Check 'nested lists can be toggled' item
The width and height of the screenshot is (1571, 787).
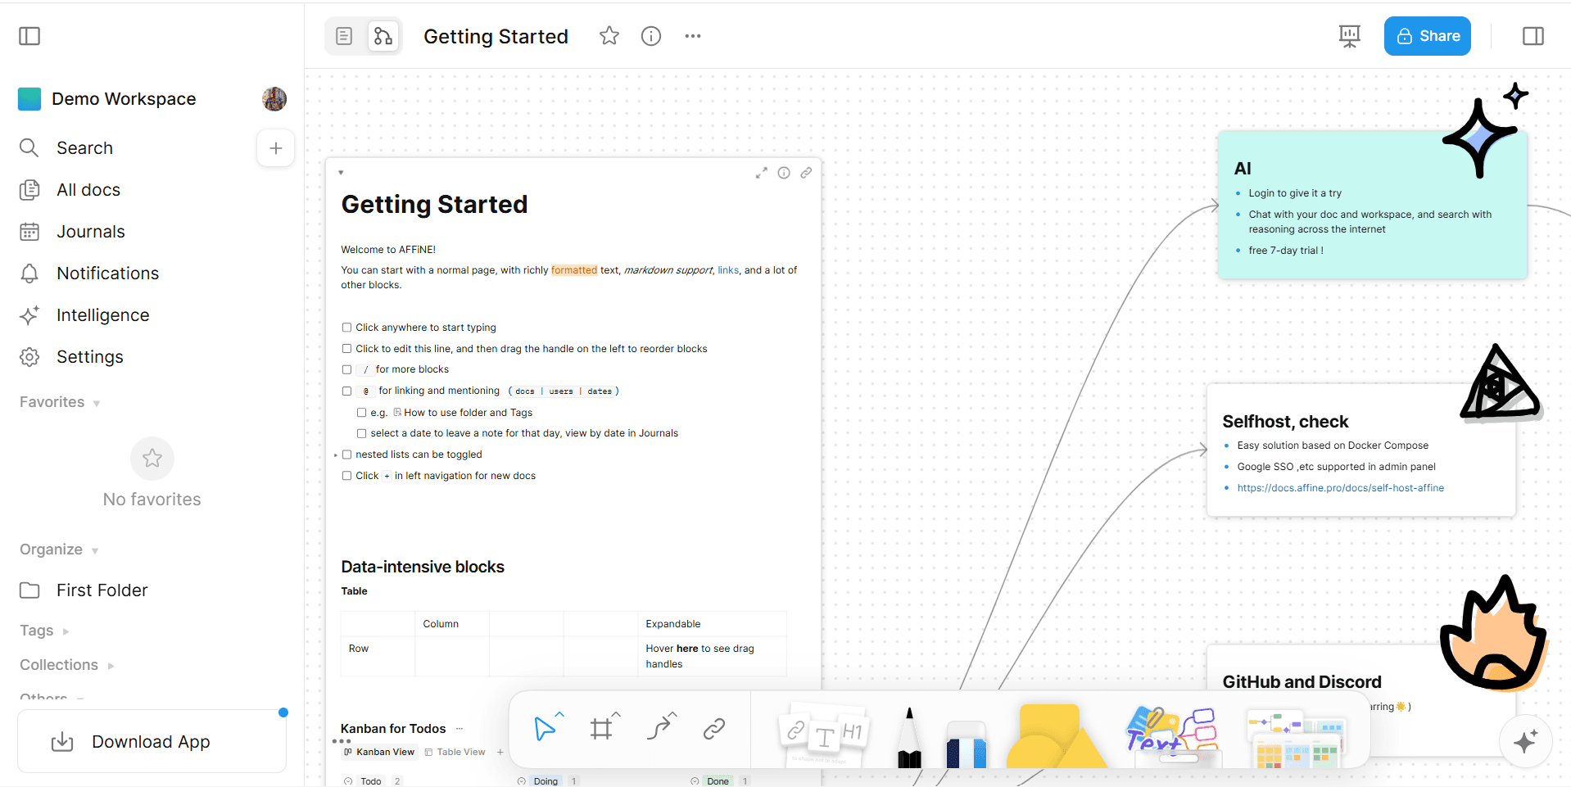pyautogui.click(x=346, y=455)
